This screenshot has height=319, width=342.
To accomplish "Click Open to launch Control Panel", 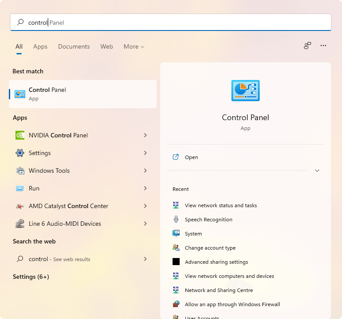I will (191, 157).
